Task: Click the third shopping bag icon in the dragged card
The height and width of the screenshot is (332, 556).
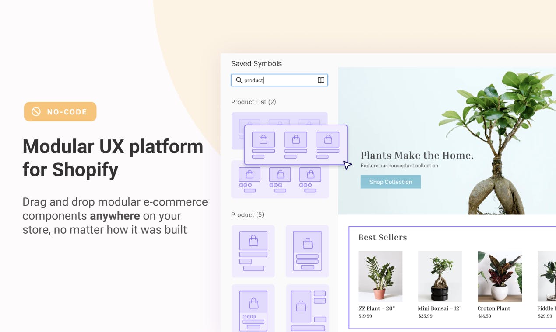Action: click(x=328, y=139)
